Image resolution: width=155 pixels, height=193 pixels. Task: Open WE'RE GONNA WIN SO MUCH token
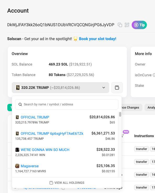click(x=45, y=150)
